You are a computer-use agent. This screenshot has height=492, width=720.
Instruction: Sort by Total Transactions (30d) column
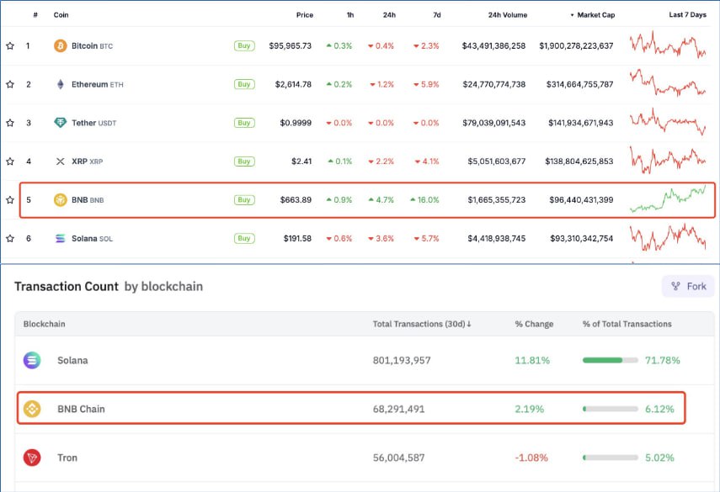click(x=422, y=324)
